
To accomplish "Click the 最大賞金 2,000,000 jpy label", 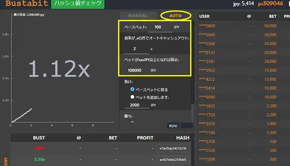I will [x=29, y=15].
